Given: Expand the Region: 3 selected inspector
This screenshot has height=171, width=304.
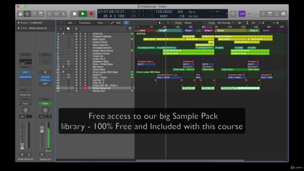Looking at the screenshot, I should pos(19,23).
